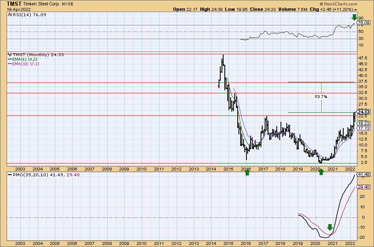Click the Open 22.17 value
Screen dimensions: 374x247
185,9
